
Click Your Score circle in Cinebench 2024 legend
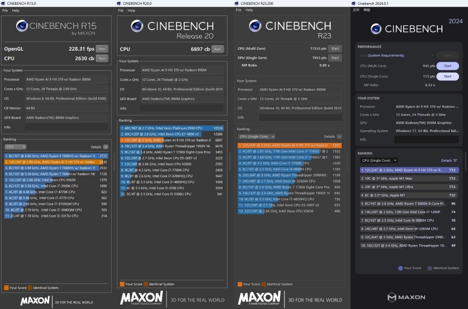point(401,268)
